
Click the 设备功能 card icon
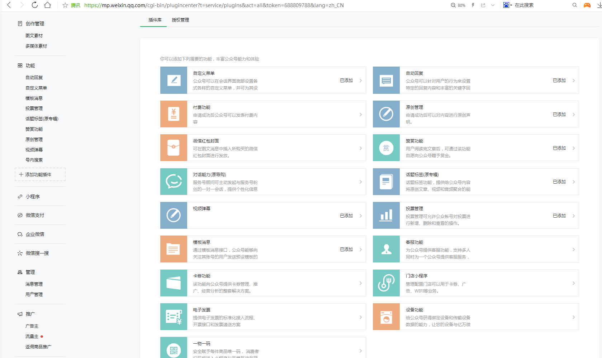[386, 317]
